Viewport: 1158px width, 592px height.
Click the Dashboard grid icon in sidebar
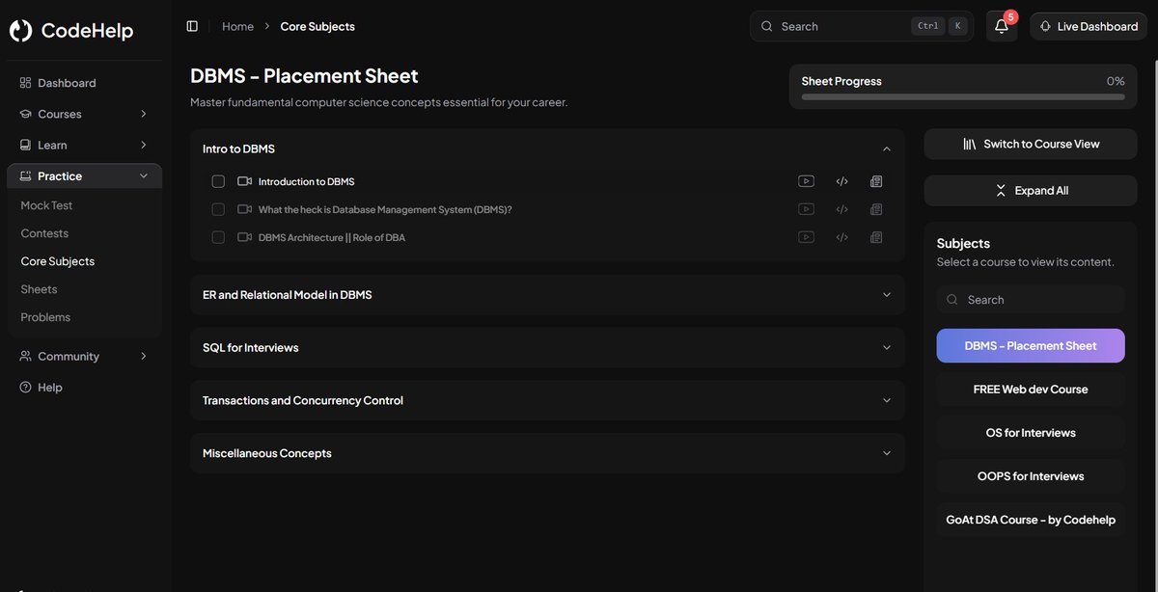tap(25, 83)
